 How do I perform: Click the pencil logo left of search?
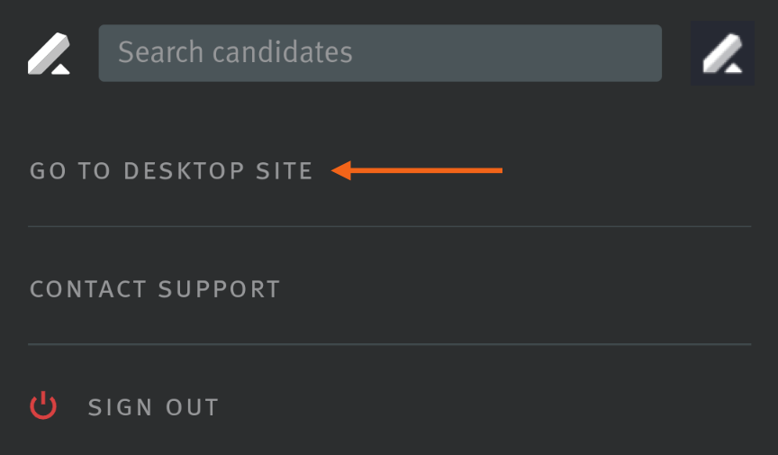(x=49, y=54)
